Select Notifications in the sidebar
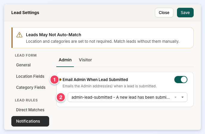This screenshot has height=134, width=205. coord(30,121)
